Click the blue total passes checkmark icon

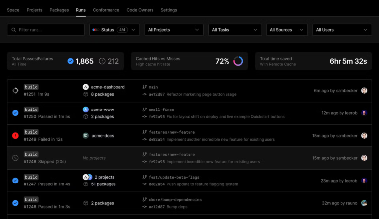(x=70, y=61)
